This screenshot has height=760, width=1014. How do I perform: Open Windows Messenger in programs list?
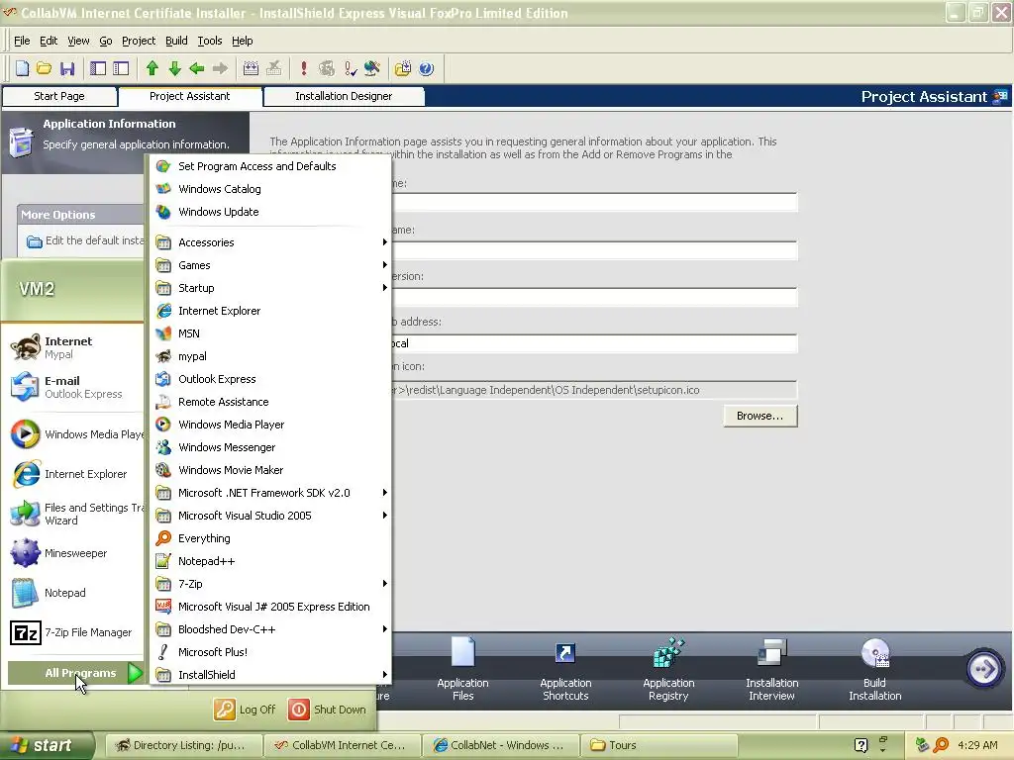tap(270, 447)
